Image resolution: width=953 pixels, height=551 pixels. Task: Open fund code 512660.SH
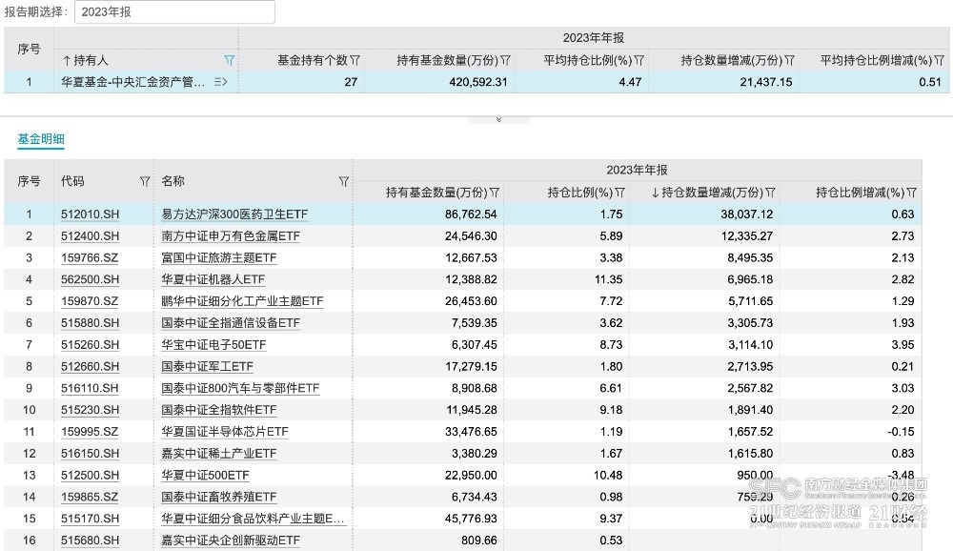coord(90,367)
